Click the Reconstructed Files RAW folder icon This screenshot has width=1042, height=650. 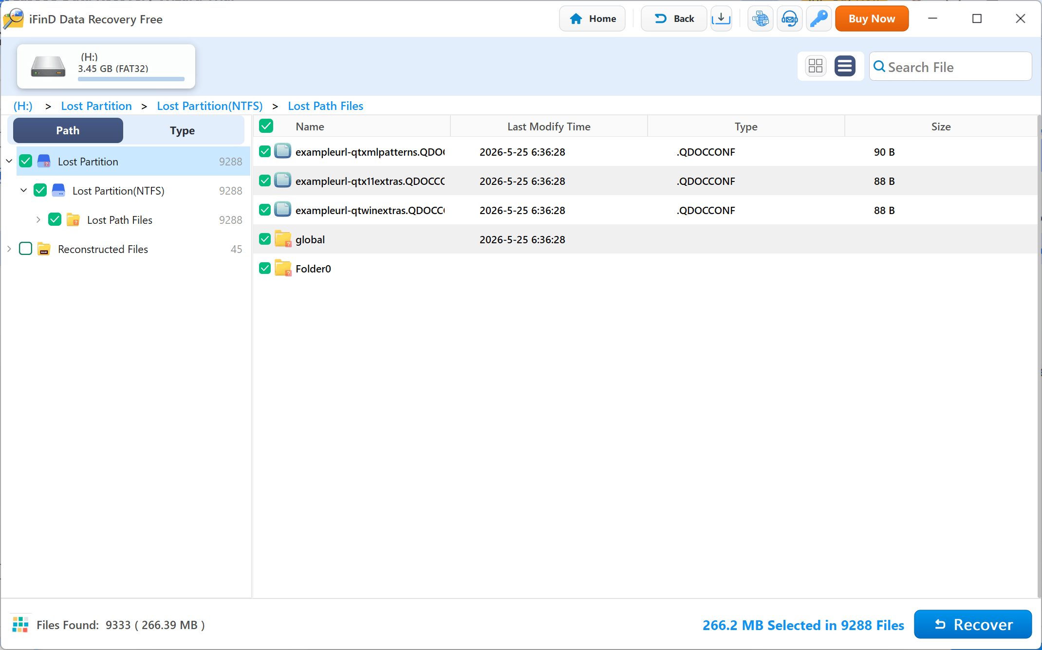[x=44, y=249]
